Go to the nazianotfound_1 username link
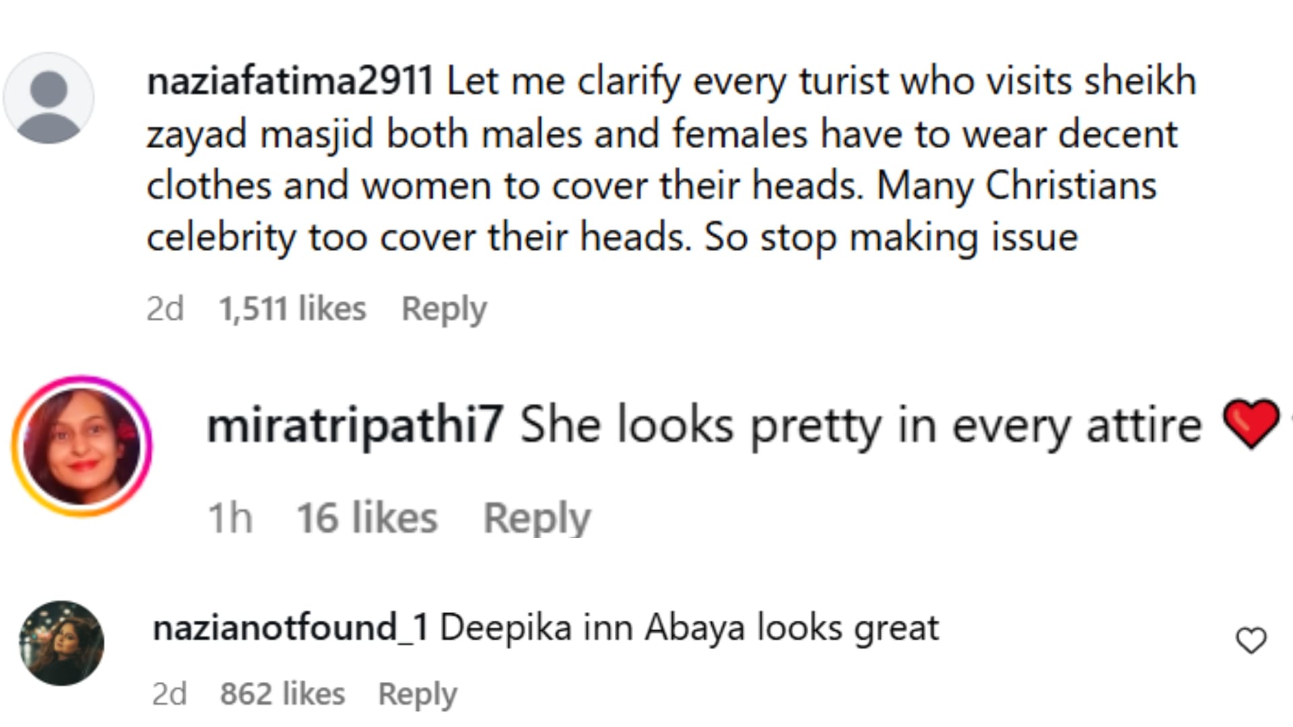The height and width of the screenshot is (727, 1293). pos(290,628)
